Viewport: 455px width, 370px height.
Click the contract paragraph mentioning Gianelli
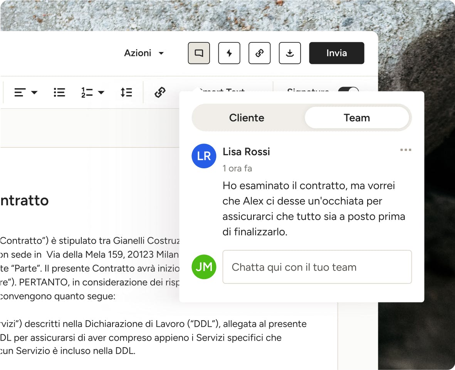coord(89,241)
